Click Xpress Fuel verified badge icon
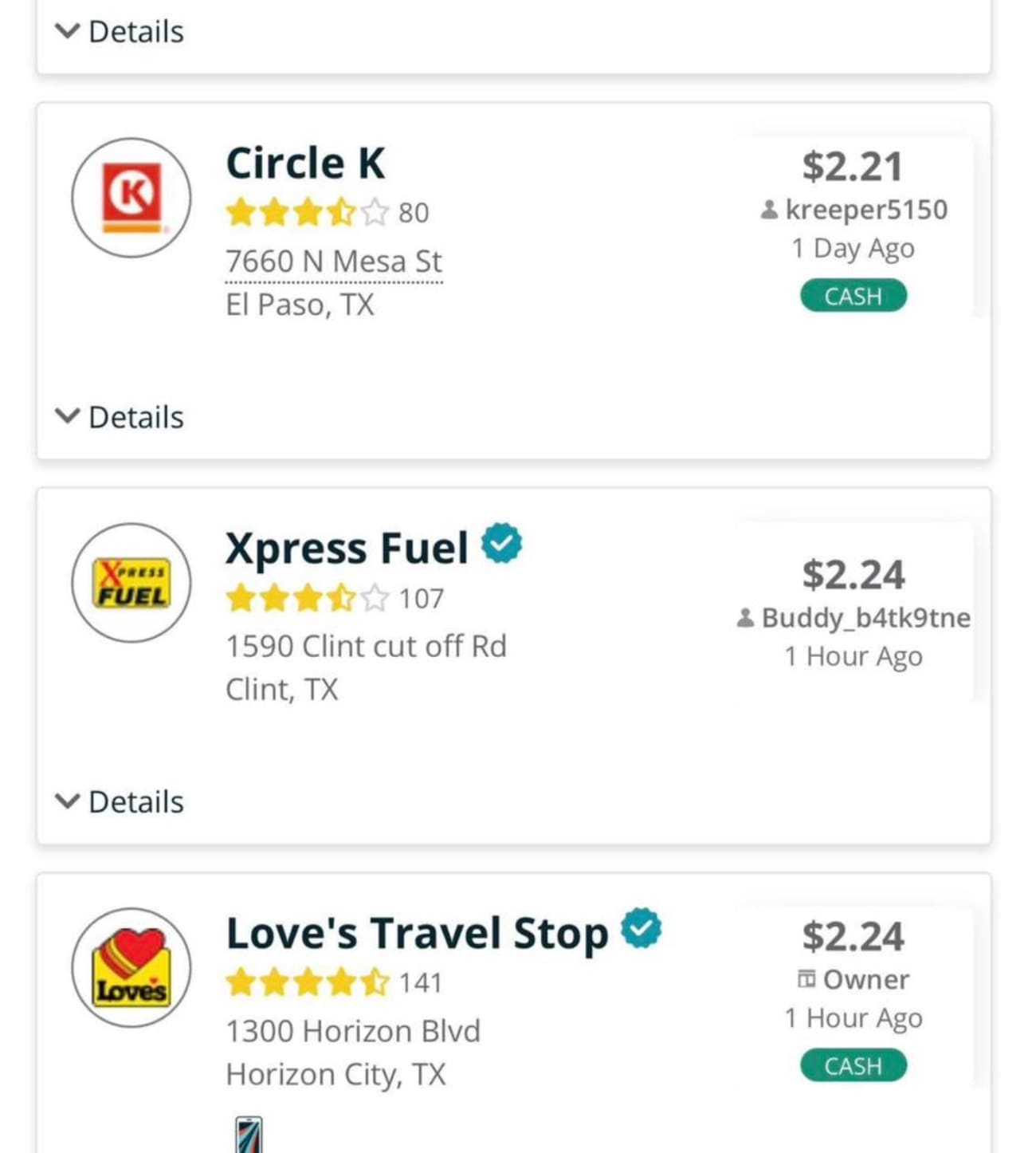Image resolution: width=1028 pixels, height=1153 pixels. click(x=501, y=544)
